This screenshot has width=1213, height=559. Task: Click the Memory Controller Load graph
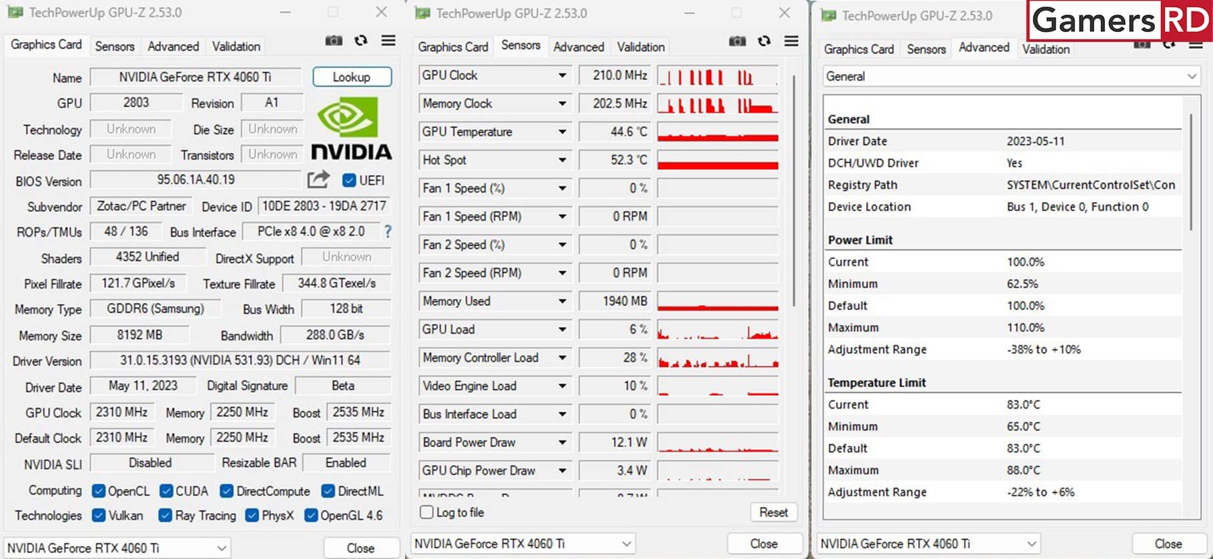(x=718, y=358)
